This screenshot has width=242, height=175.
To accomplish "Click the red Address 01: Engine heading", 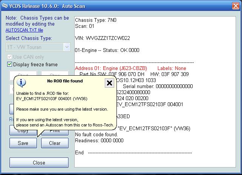I will [111, 68].
